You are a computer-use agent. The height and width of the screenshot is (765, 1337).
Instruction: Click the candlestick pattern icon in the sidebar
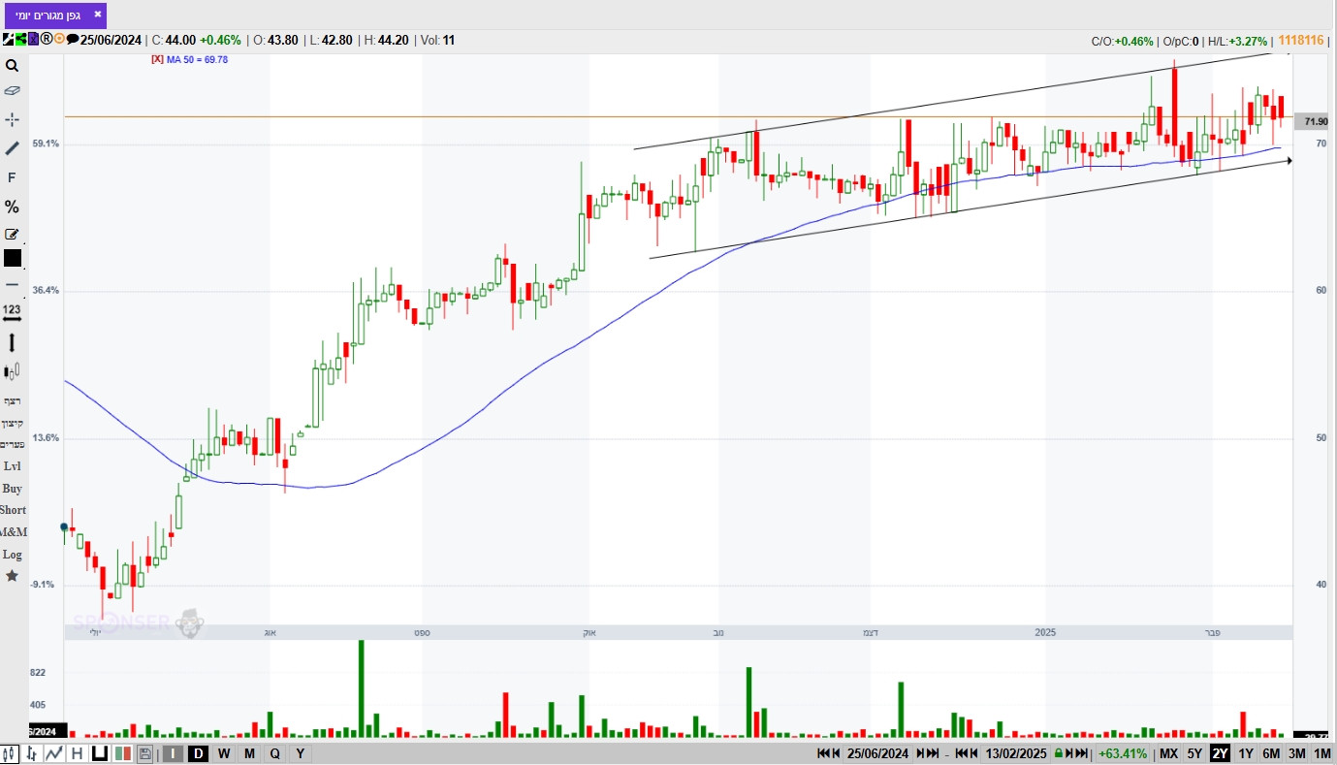[x=12, y=370]
